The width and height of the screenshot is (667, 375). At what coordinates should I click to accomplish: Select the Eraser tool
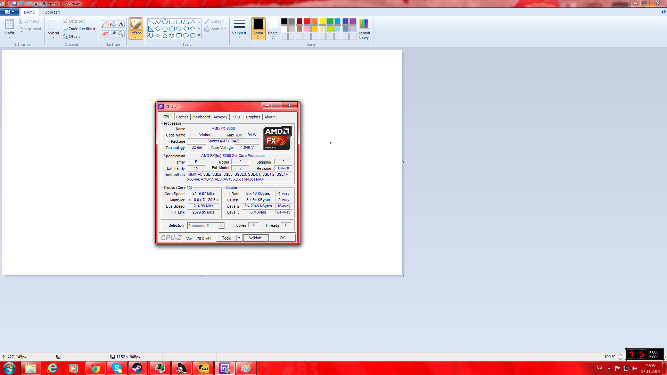pos(105,34)
